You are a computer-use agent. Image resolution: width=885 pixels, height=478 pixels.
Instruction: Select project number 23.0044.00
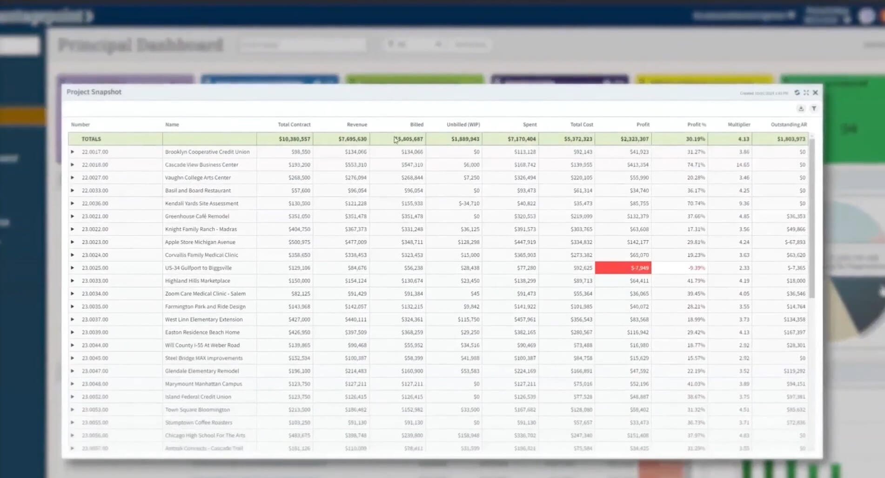tap(95, 345)
